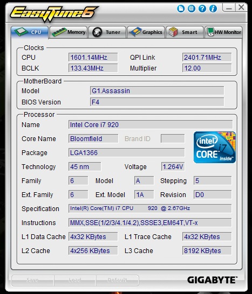Click the @ email icon

point(192,9)
